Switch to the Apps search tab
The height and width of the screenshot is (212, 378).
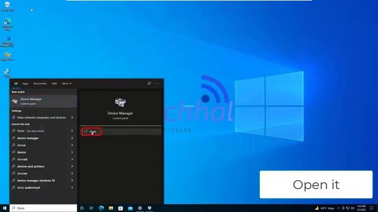[25, 84]
